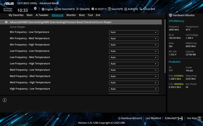Open the Monitor tab
Viewport: 203px width, 126px height.
71,15
